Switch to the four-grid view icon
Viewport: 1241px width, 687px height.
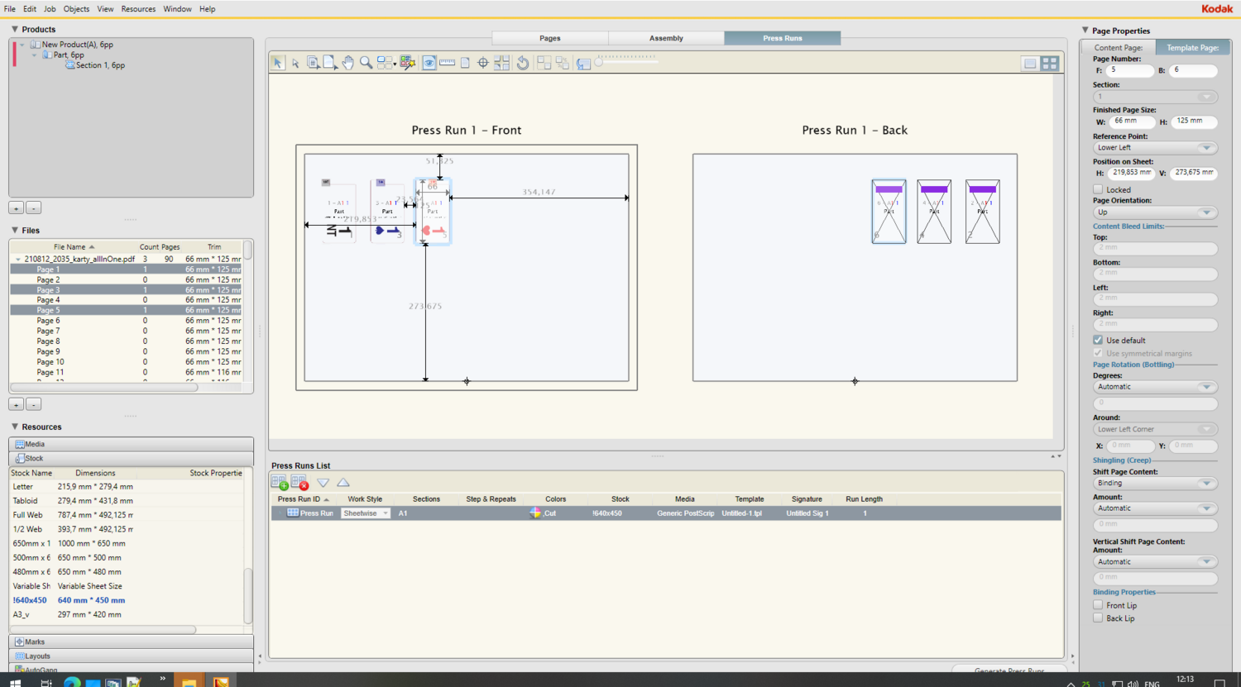pyautogui.click(x=1050, y=64)
